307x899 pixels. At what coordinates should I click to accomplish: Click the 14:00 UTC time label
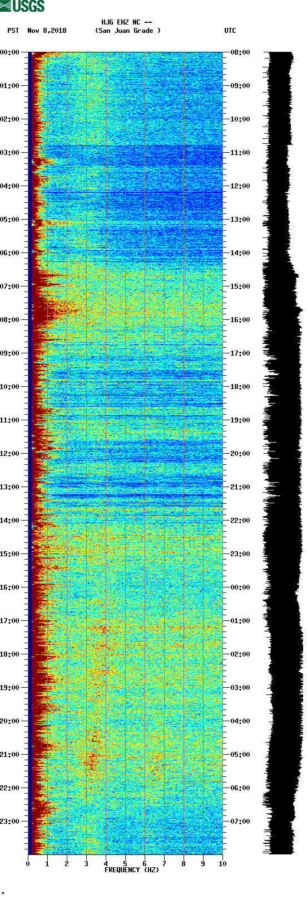[240, 253]
